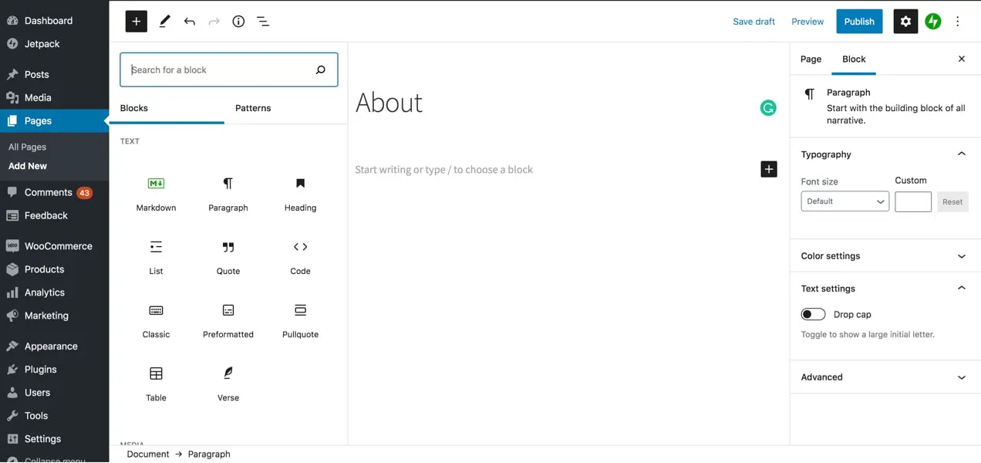981x463 pixels.
Task: Select the Block settings tab
Action: click(854, 59)
